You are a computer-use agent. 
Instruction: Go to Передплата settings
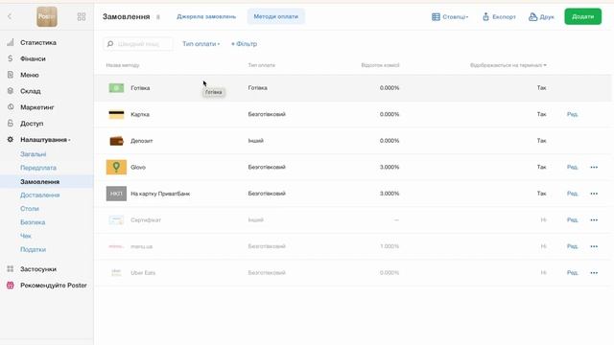[x=38, y=168]
